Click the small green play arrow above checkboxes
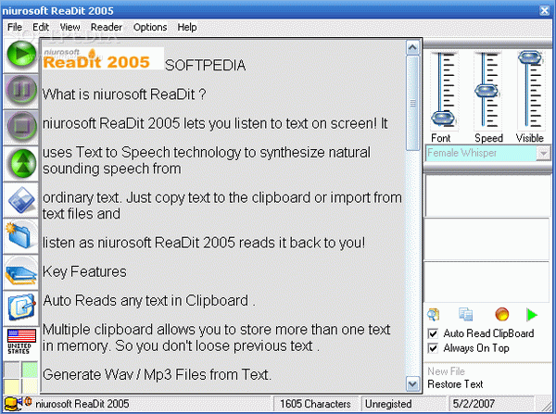 click(x=531, y=315)
